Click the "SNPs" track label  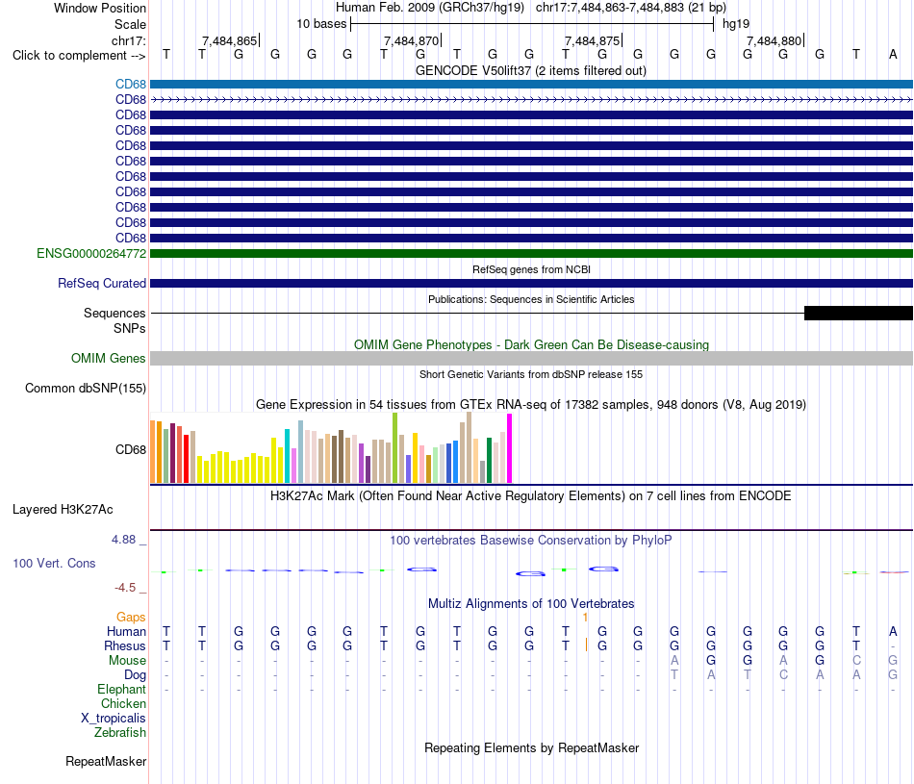(x=130, y=328)
